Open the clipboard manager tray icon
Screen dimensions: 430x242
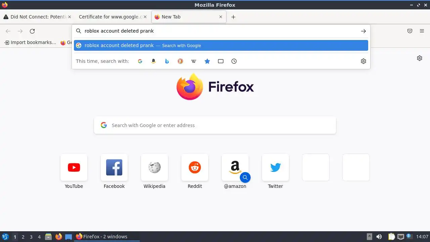[391, 237]
